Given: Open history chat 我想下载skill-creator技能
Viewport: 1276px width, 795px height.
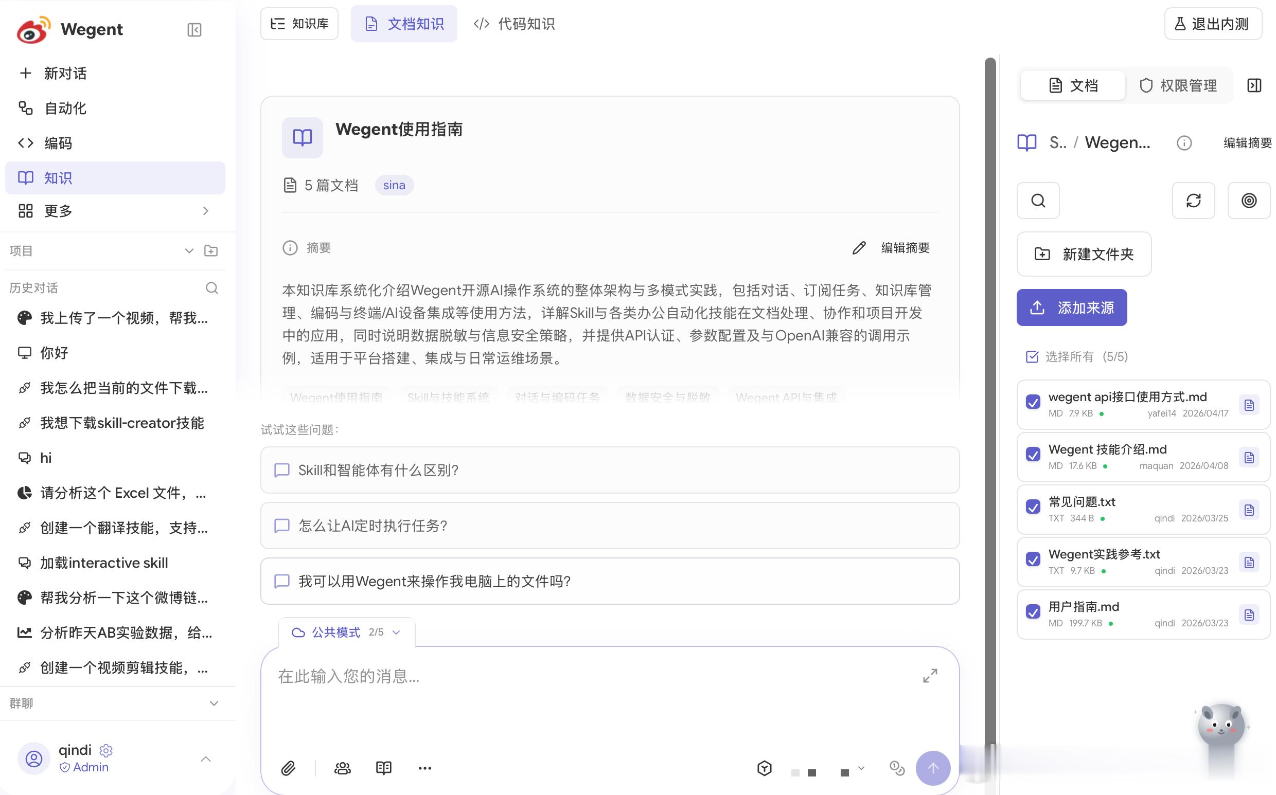Looking at the screenshot, I should pyautogui.click(x=115, y=423).
